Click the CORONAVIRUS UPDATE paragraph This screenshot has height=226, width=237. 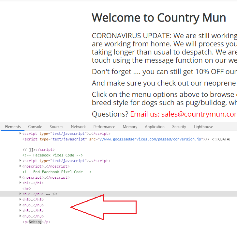(x=164, y=48)
